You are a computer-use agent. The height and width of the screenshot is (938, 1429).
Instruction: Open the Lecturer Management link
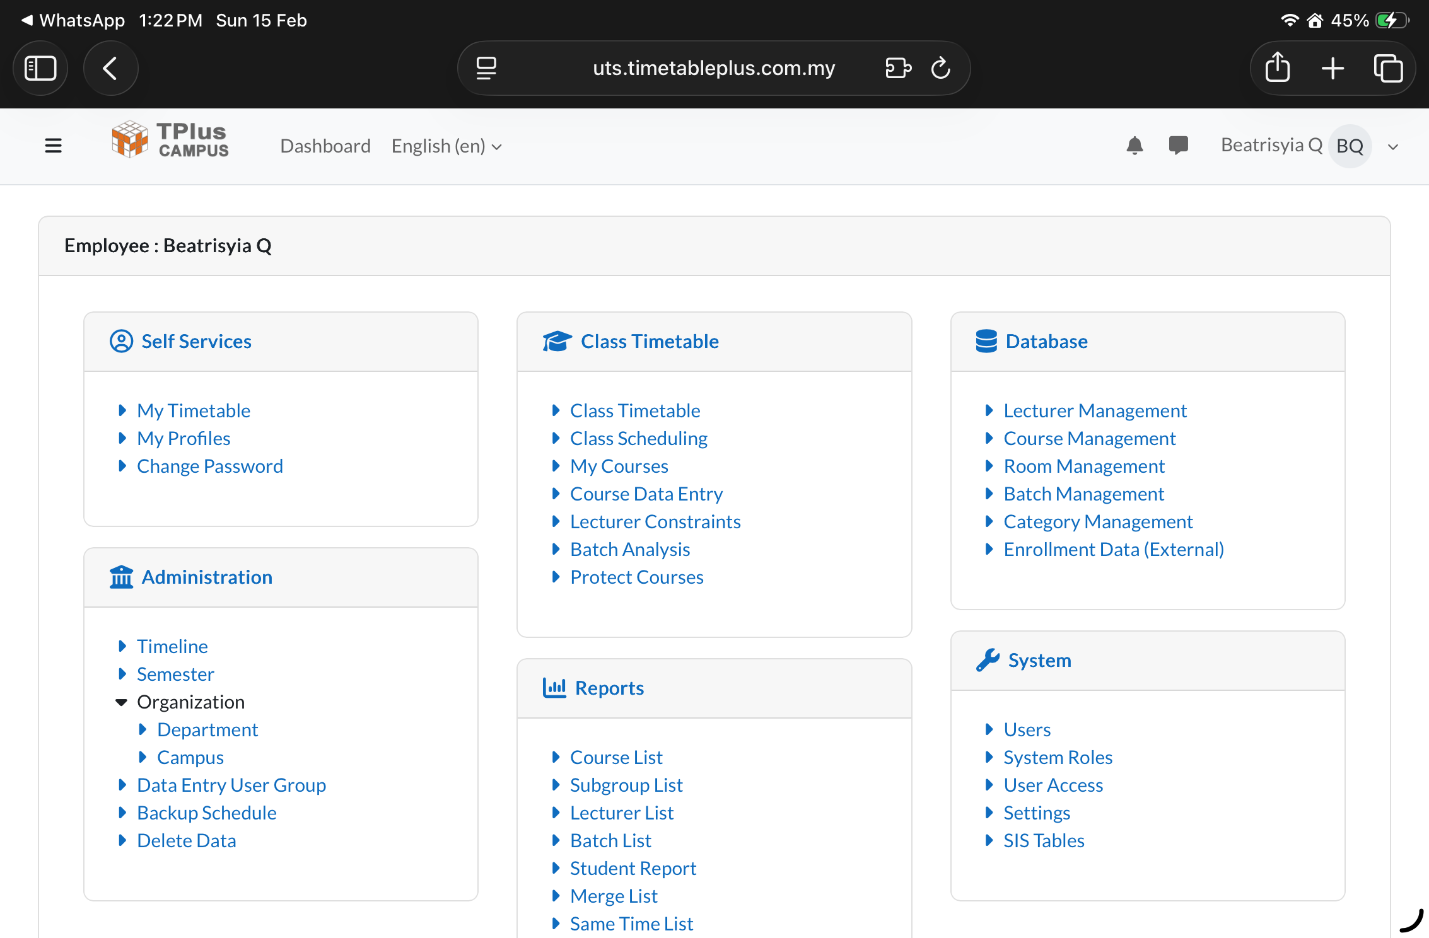tap(1095, 410)
